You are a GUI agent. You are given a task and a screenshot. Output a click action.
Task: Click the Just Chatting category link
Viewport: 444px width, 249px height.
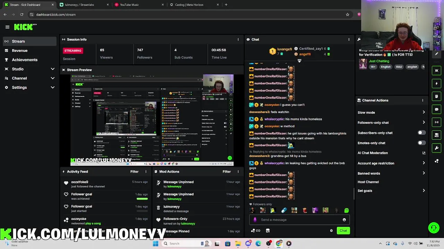click(379, 61)
